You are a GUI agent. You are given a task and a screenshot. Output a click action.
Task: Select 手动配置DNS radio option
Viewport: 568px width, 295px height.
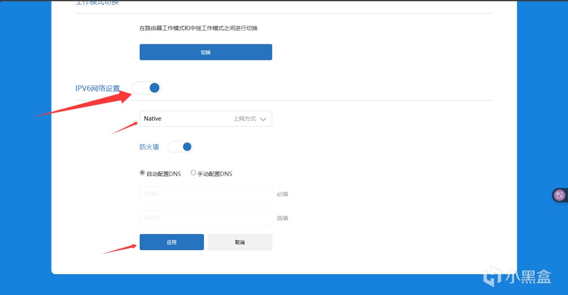193,173
